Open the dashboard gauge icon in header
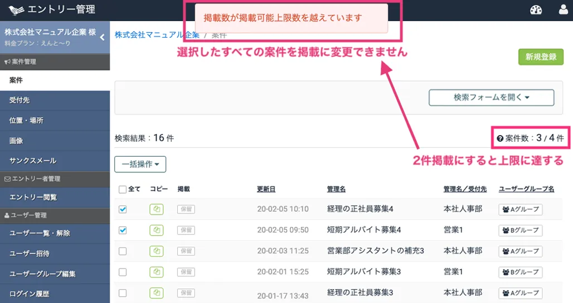Screen dimensions: 573x303 pyautogui.click(x=536, y=10)
